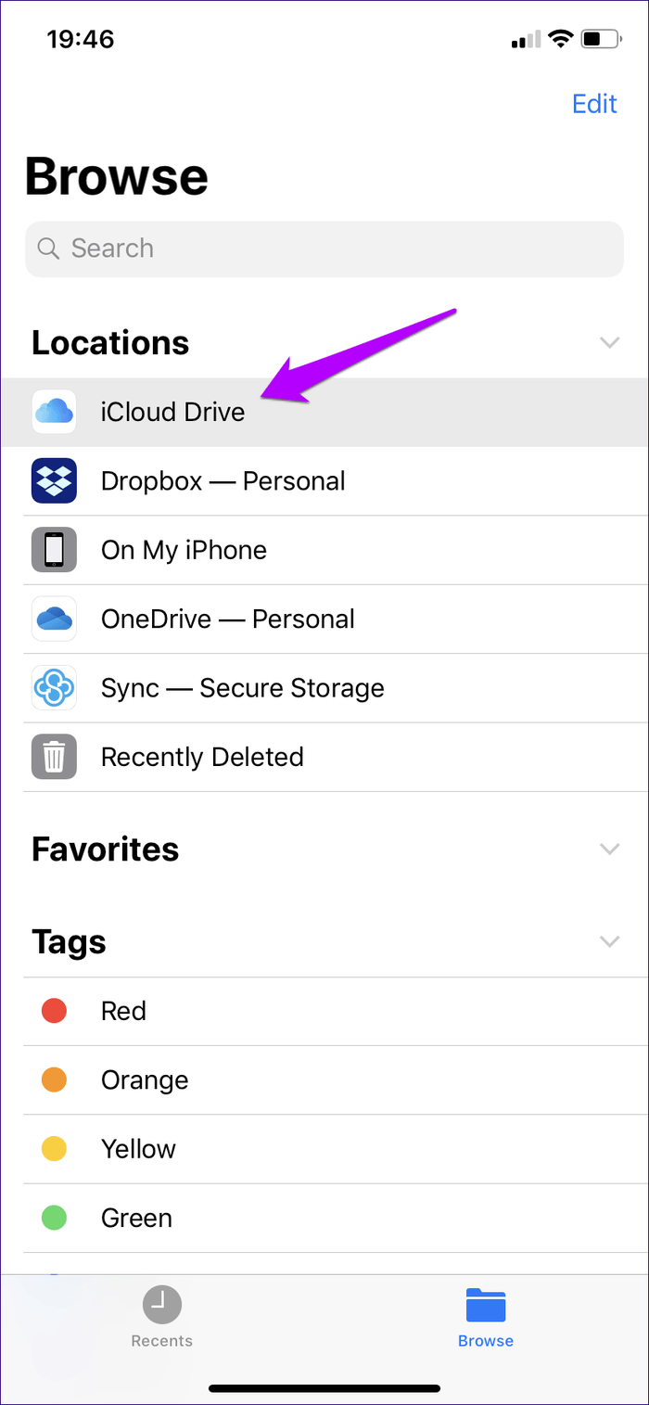Tap the search magnifier icon
Screen dimensions: 649x1405
coord(48,249)
